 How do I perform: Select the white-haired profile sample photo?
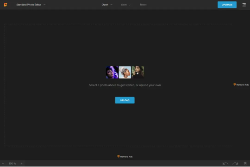[125, 72]
